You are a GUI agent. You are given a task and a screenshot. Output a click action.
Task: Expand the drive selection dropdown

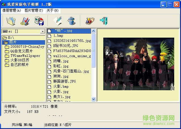pyautogui.click(x=43, y=31)
